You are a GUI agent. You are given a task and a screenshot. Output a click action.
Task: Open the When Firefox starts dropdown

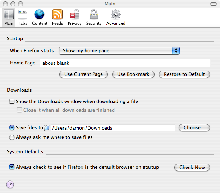point(119,50)
